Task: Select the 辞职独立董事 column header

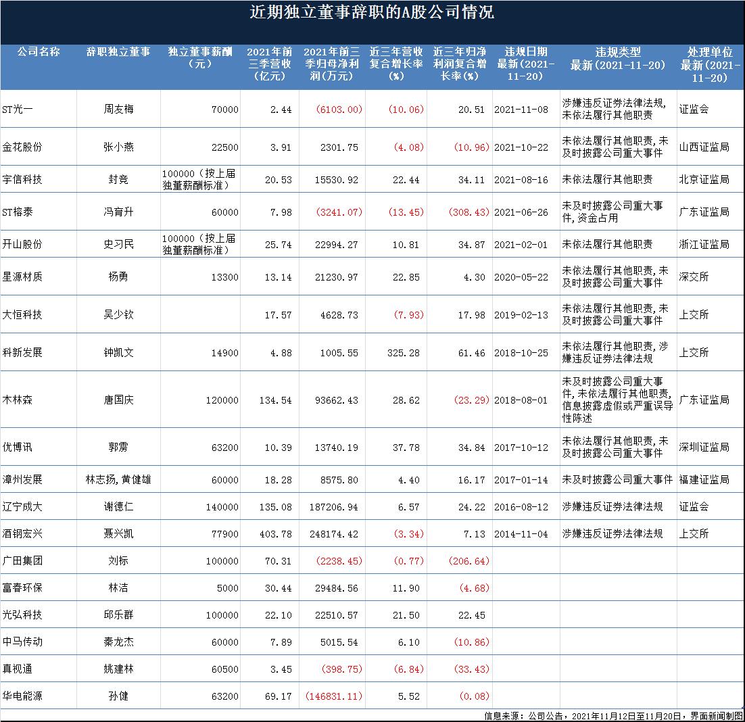Action: [118, 52]
